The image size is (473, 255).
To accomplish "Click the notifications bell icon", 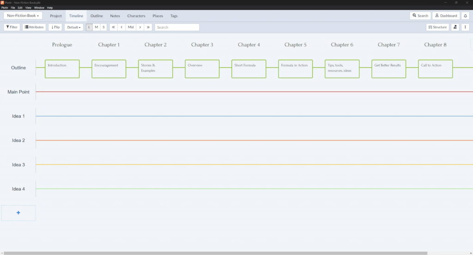I will click(x=465, y=16).
